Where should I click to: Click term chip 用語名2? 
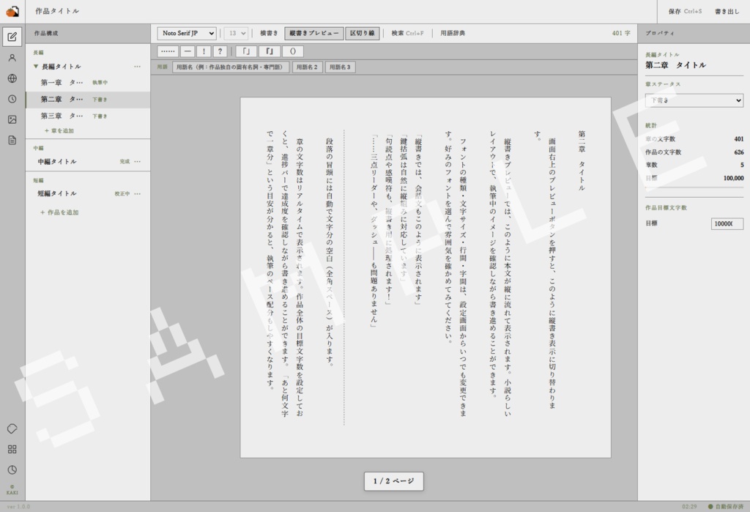click(307, 67)
